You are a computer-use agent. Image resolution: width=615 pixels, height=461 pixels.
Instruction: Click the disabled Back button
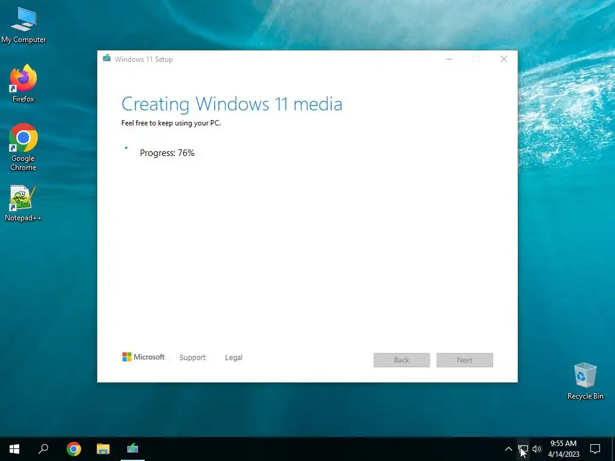click(x=402, y=360)
